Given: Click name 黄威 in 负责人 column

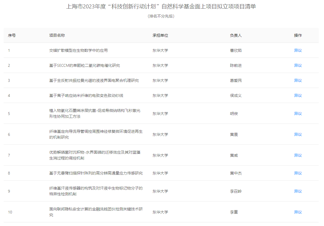Looking at the screenshot, I should 234,155.
